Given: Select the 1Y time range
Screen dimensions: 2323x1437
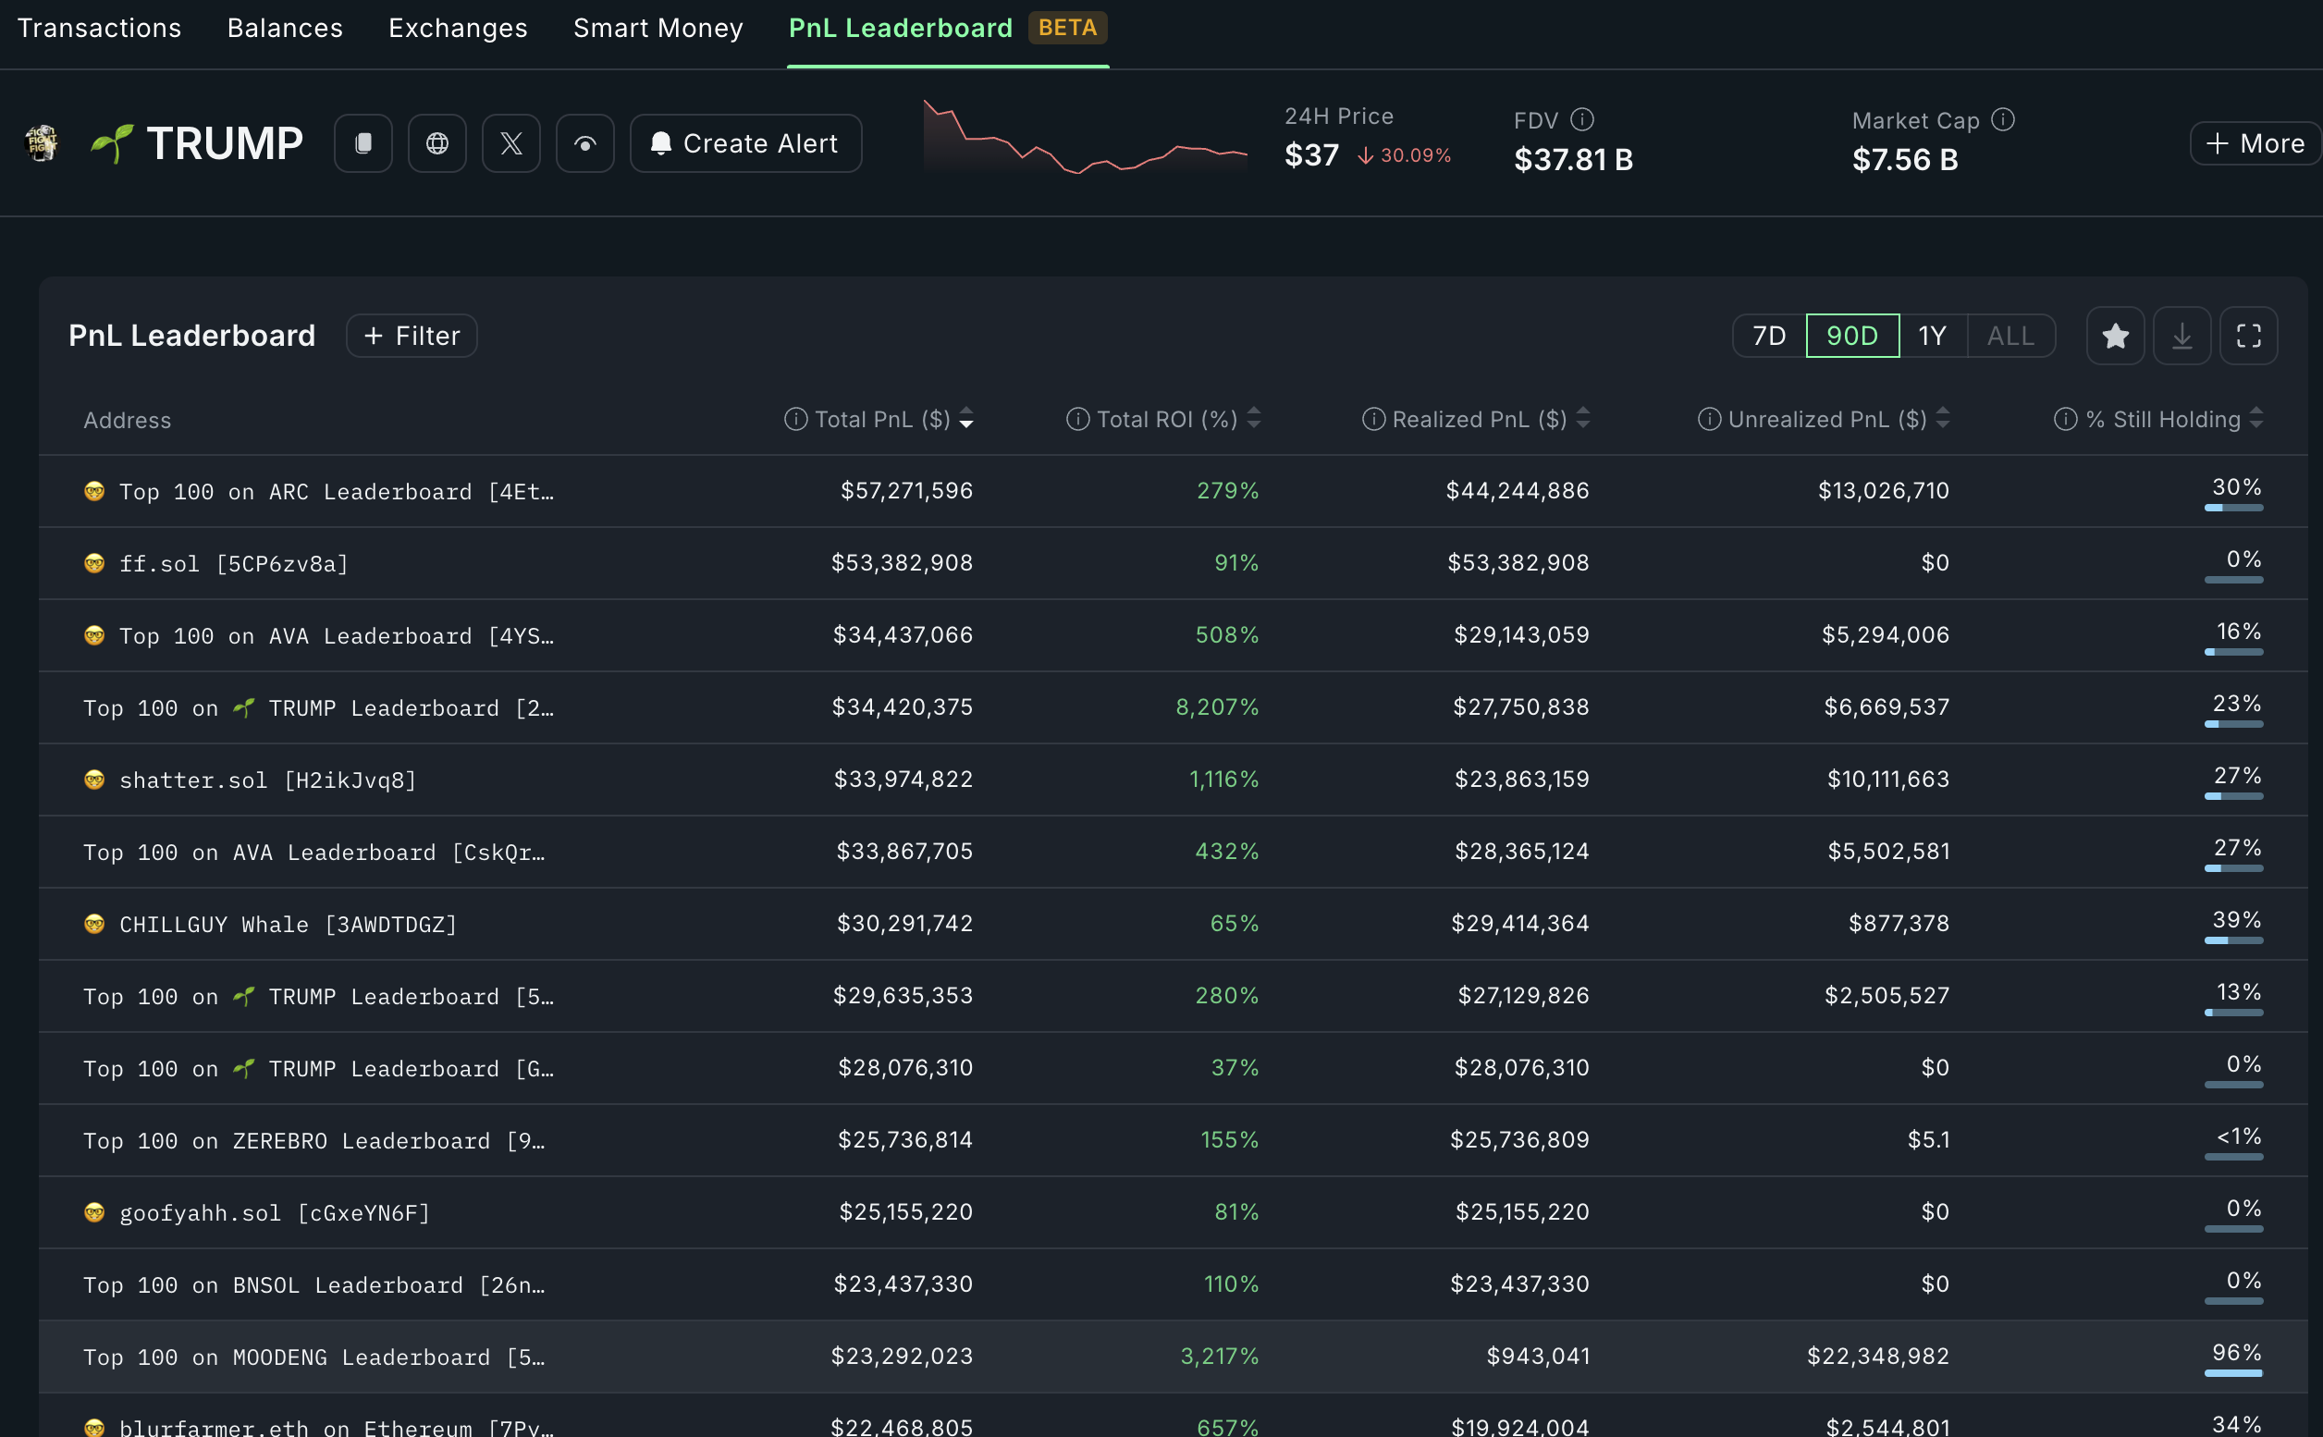Looking at the screenshot, I should point(1933,336).
